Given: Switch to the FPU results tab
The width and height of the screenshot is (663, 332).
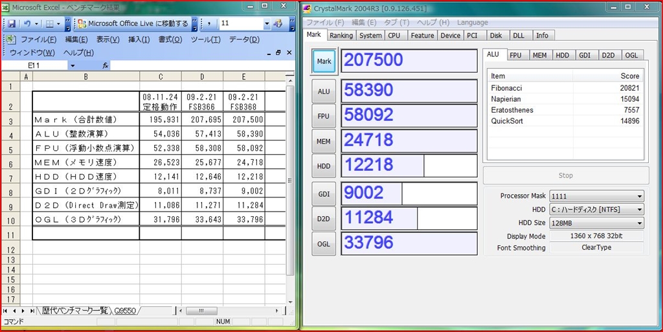Looking at the screenshot, I should pos(515,55).
